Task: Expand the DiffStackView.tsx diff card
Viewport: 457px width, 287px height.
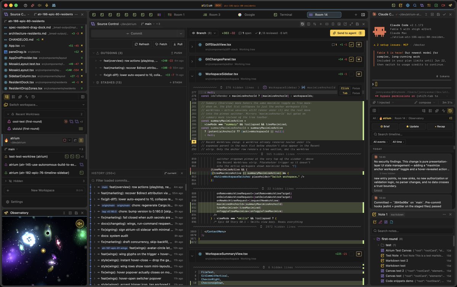Action: point(192,47)
